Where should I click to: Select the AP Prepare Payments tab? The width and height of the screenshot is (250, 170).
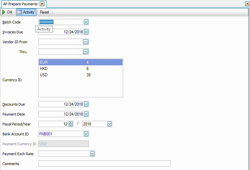coord(20,4)
